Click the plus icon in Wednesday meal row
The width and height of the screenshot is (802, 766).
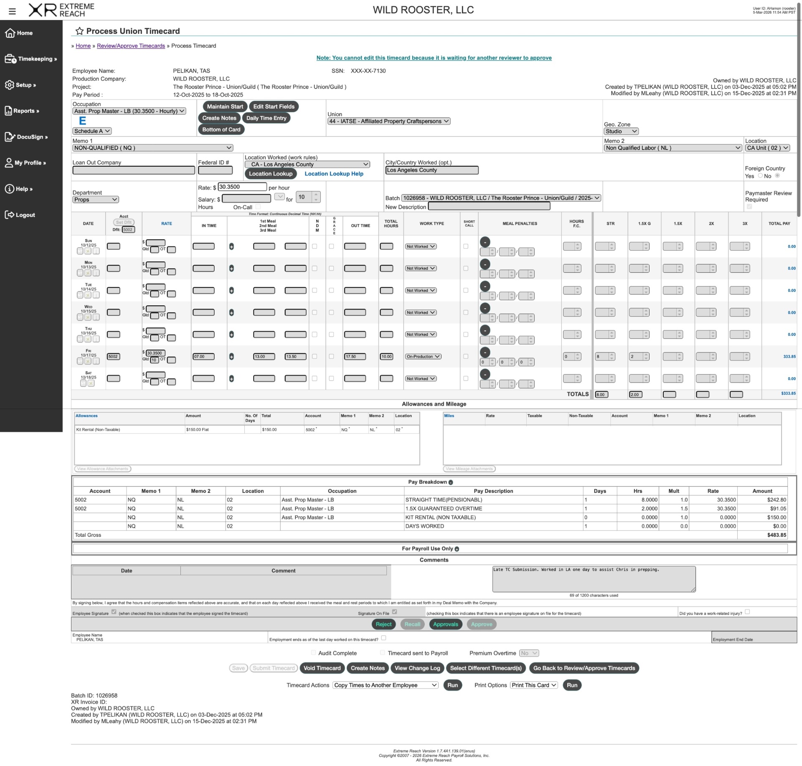point(231,312)
